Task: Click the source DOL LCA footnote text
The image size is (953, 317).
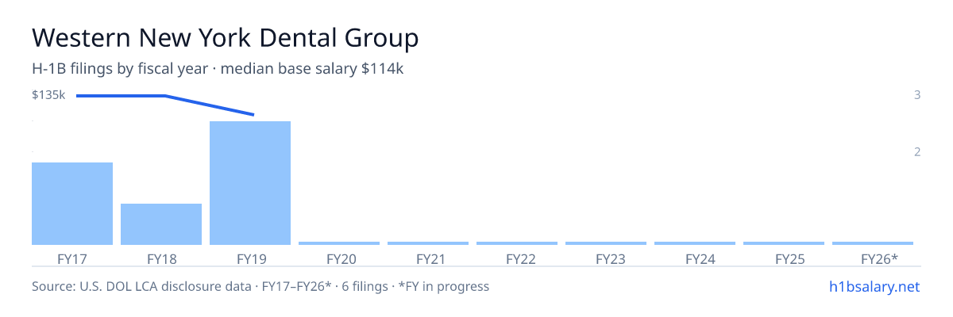Action: click(260, 286)
